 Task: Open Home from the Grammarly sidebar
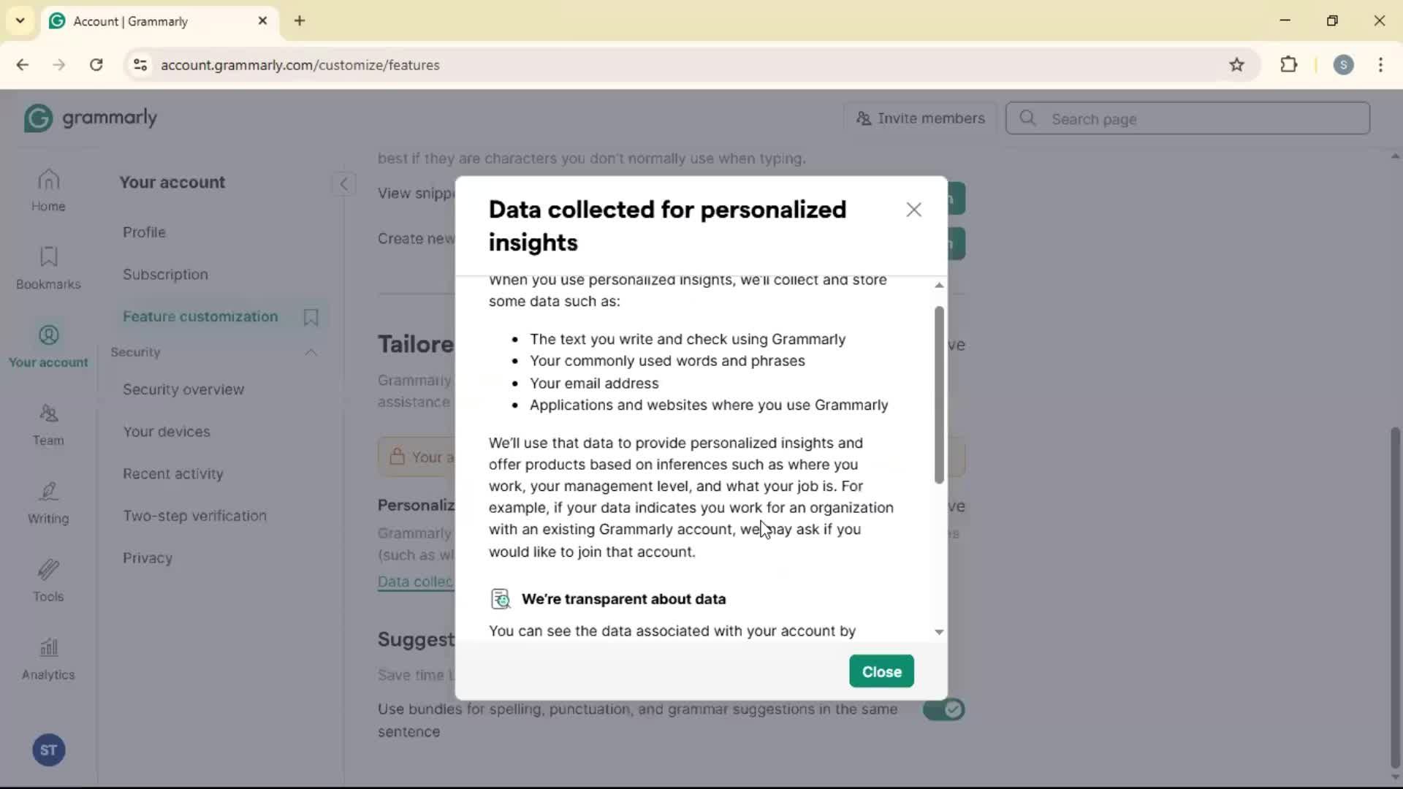(48, 190)
